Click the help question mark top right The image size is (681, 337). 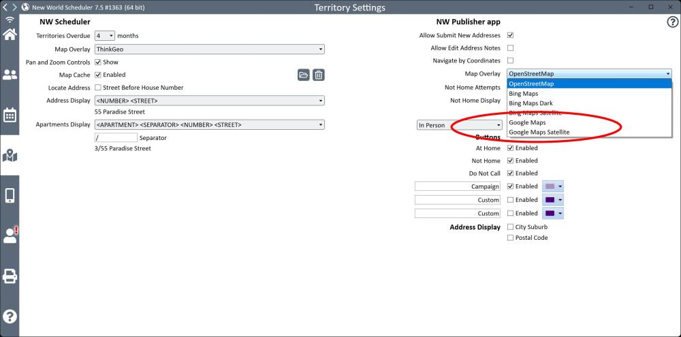point(671,22)
